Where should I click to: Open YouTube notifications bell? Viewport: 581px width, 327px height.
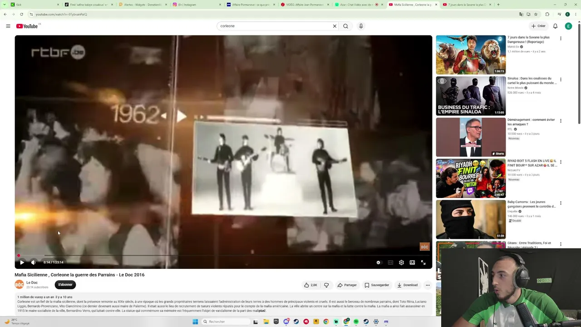point(555,26)
